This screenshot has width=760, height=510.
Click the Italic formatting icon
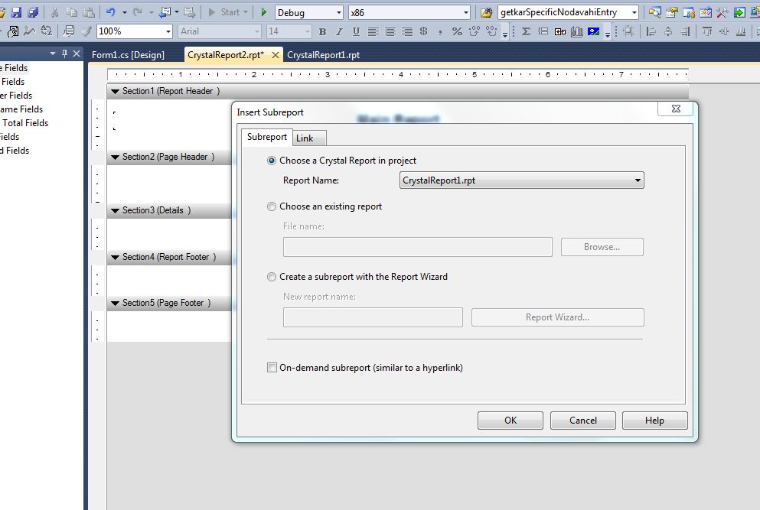[339, 32]
